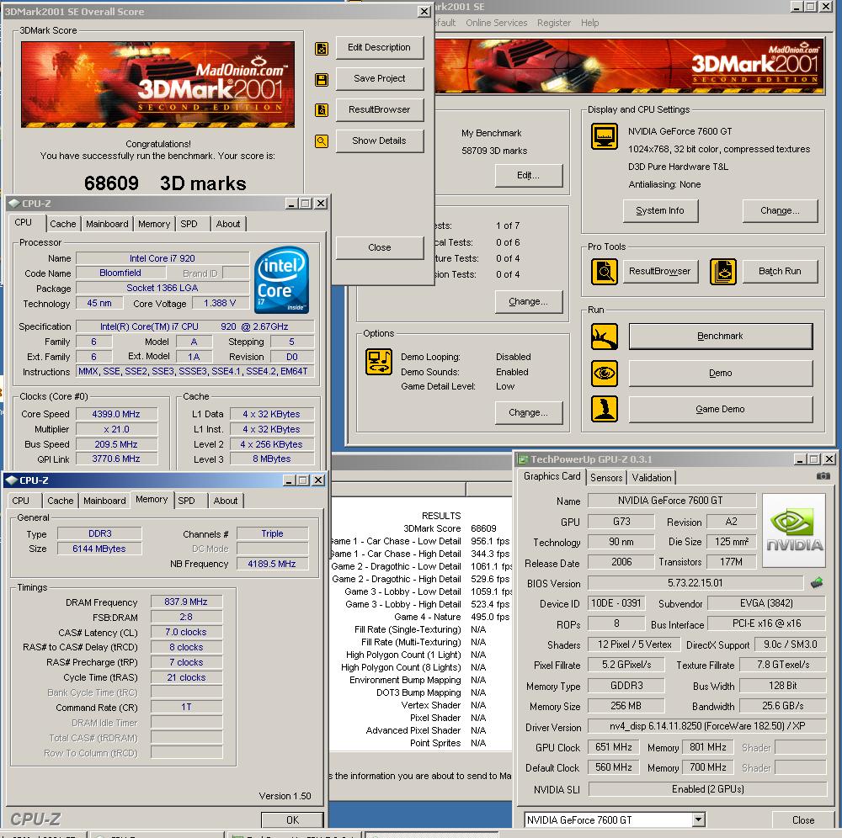Screen dimensions: 842x838
Task: Click the NVIDIA logo in GPU-Z
Action: pos(794,531)
